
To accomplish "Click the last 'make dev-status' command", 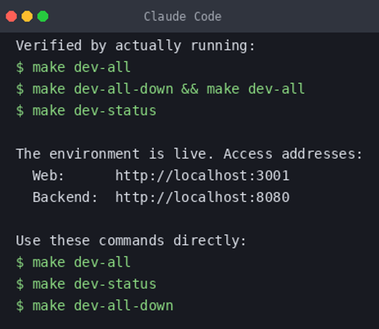I will coord(86,284).
